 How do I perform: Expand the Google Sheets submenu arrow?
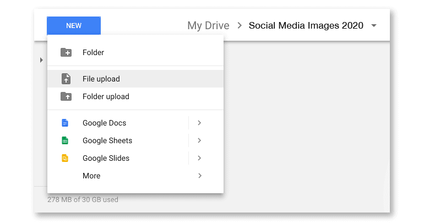click(x=199, y=140)
